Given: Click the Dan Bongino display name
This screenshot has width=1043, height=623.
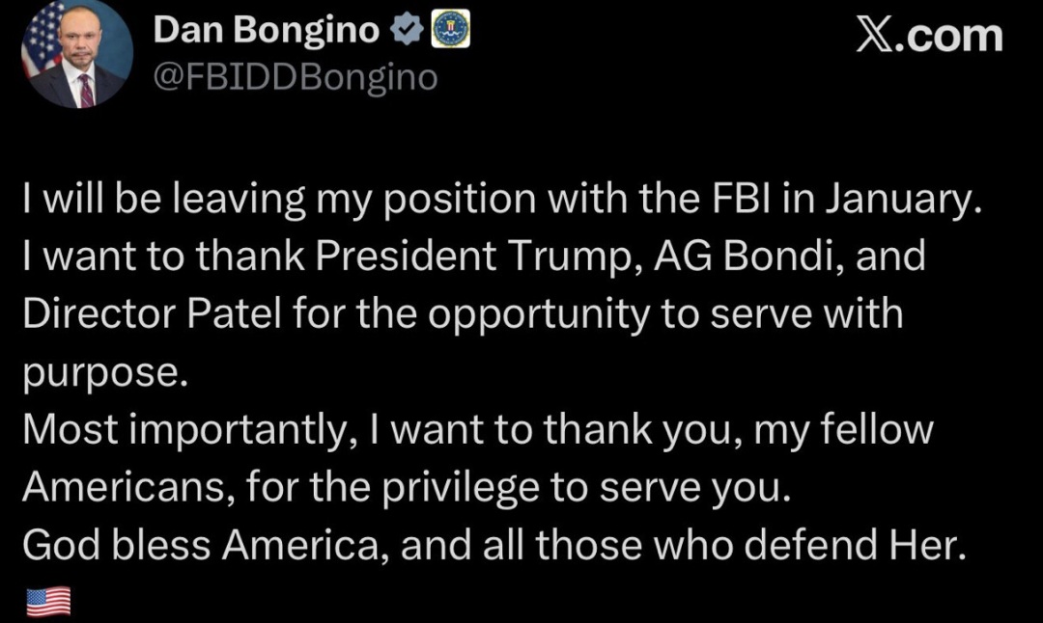Looking at the screenshot, I should pyautogui.click(x=265, y=32).
